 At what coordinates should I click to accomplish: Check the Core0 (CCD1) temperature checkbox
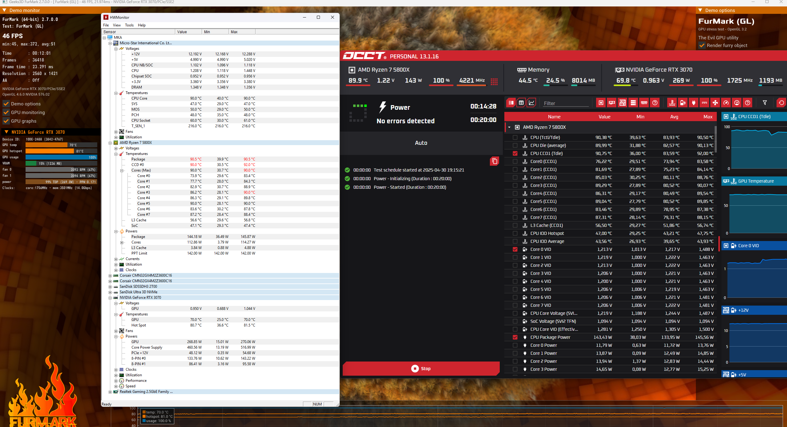[515, 161]
